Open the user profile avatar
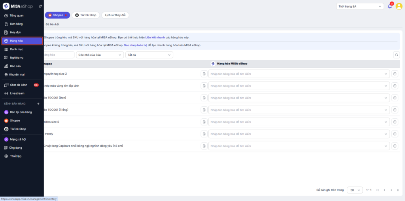 pos(399,6)
